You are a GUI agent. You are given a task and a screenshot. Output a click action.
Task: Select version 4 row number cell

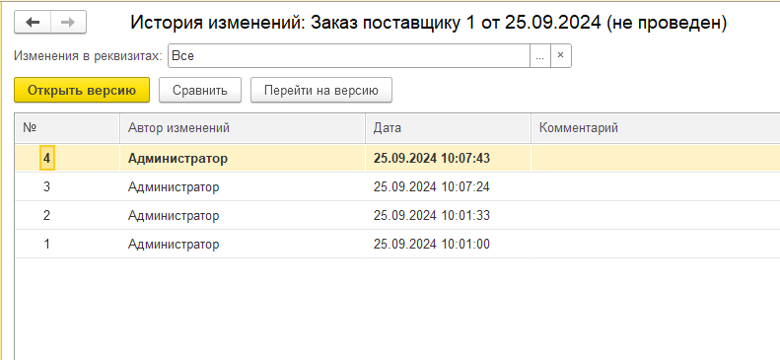point(47,158)
